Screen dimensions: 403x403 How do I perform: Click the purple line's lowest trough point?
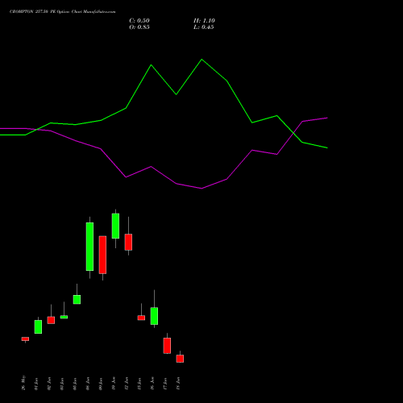coord(201,189)
